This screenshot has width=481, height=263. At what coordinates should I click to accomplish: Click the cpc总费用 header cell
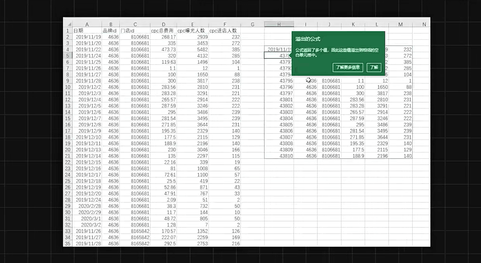163,31
